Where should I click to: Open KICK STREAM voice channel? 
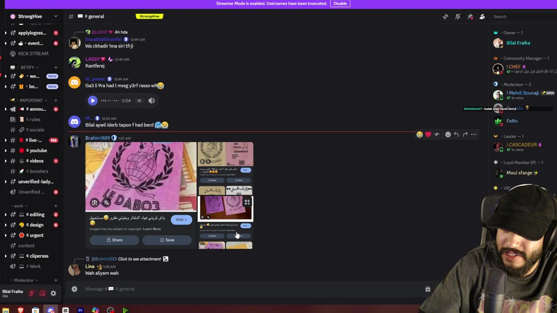click(33, 53)
